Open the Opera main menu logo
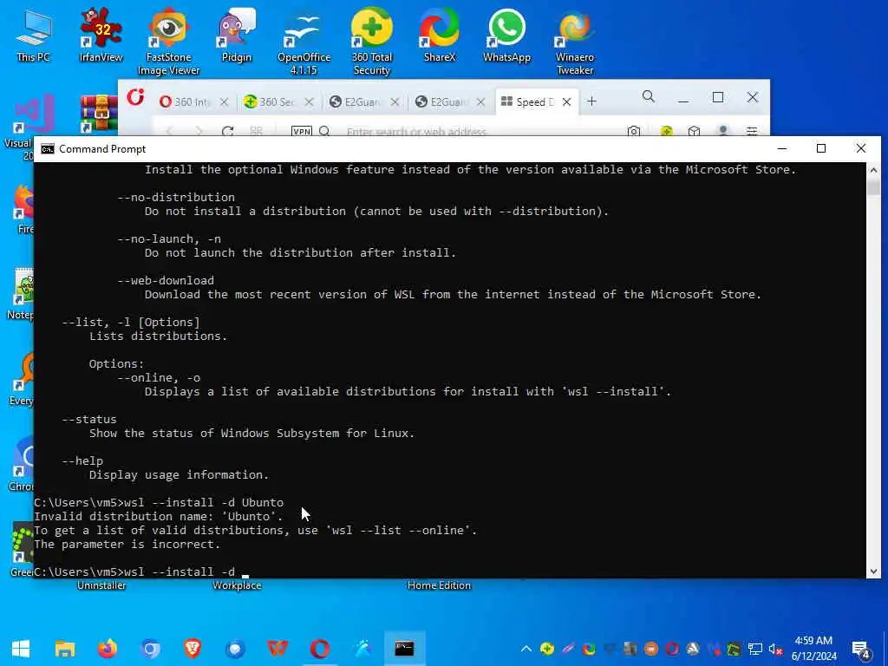The width and height of the screenshot is (888, 666). (135, 97)
